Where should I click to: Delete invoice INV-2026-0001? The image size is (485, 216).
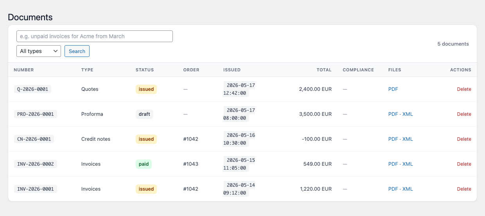point(464,189)
